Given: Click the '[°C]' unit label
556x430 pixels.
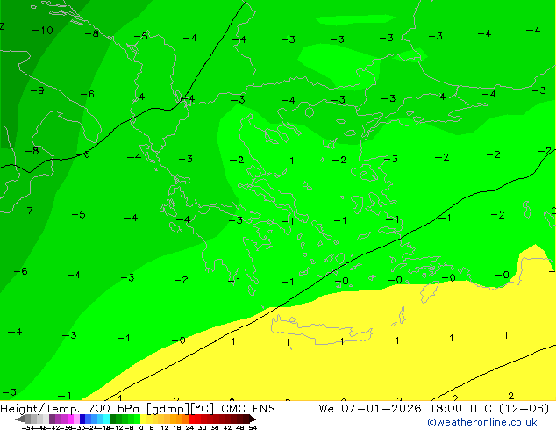Looking at the screenshot, I should pos(202,409).
